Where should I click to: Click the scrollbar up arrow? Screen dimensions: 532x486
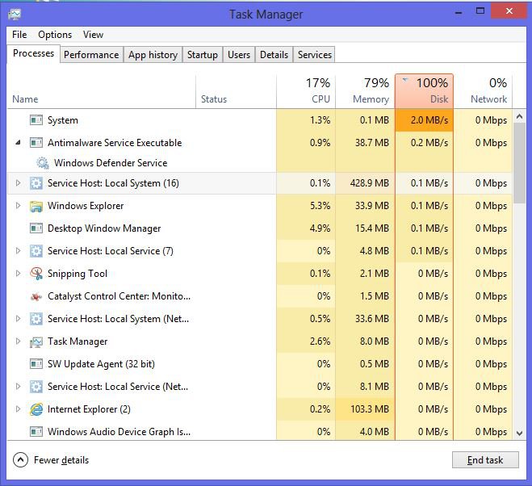tap(519, 117)
